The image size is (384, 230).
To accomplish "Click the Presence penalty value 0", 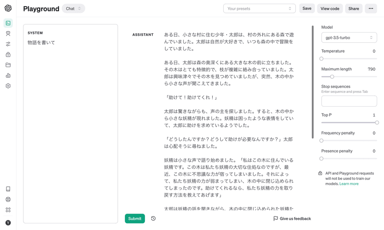I will (374, 151).
